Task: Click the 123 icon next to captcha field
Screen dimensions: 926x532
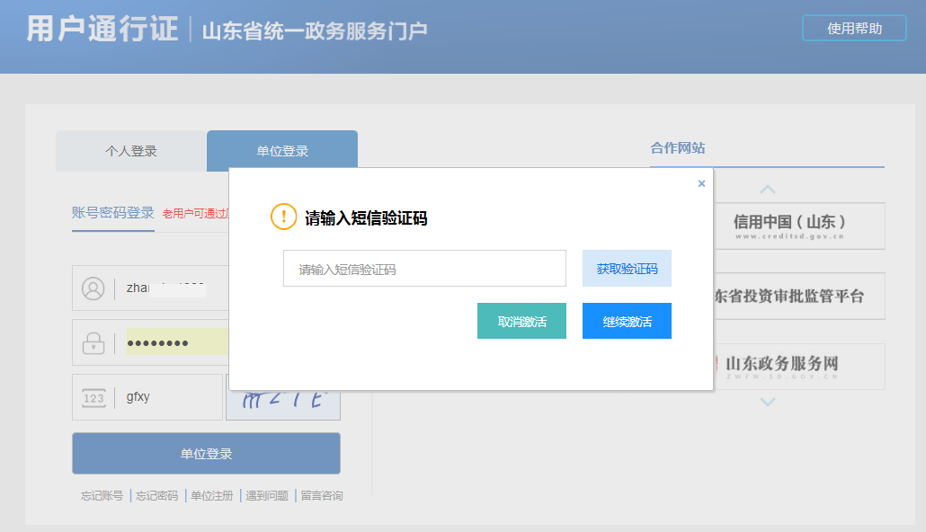Action: (94, 397)
